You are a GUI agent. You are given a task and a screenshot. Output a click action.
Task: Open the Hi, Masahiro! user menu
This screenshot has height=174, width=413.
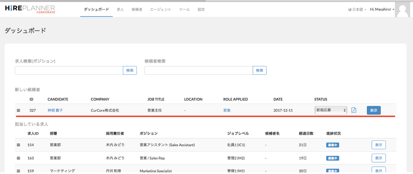[382, 9]
